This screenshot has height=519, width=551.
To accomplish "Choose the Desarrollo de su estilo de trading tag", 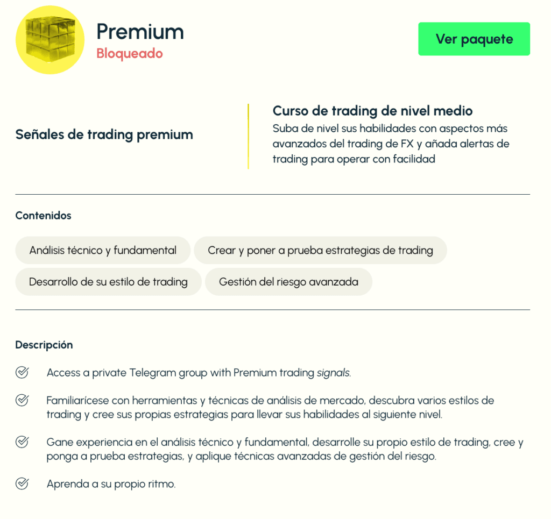I will pos(108,282).
